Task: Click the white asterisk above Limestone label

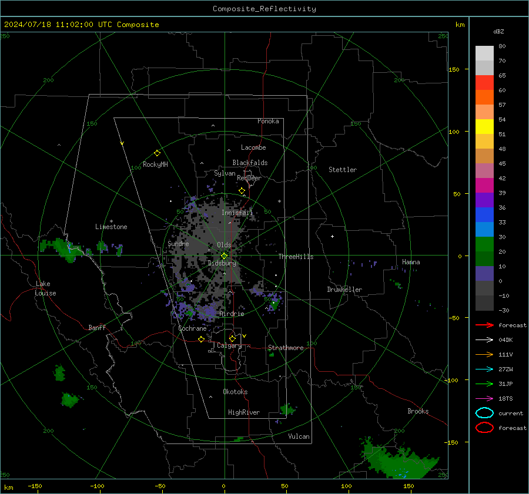Action: click(x=111, y=221)
